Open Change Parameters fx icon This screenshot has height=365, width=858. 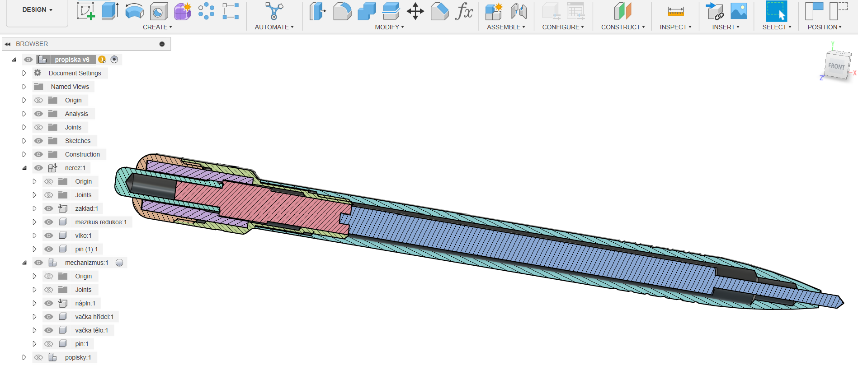464,11
